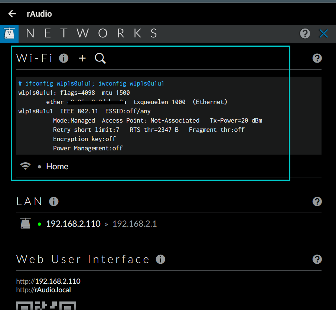Screen dimensions: 336x310
Task: Click the ifconfig wlp1s0u1u1 command line
Action: coord(91,83)
